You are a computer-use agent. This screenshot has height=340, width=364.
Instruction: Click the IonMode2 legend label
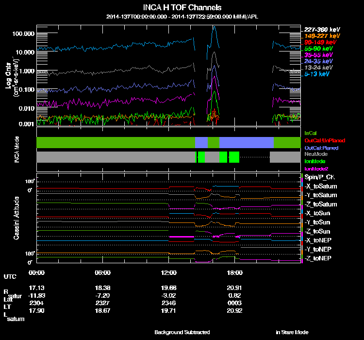click(x=315, y=168)
